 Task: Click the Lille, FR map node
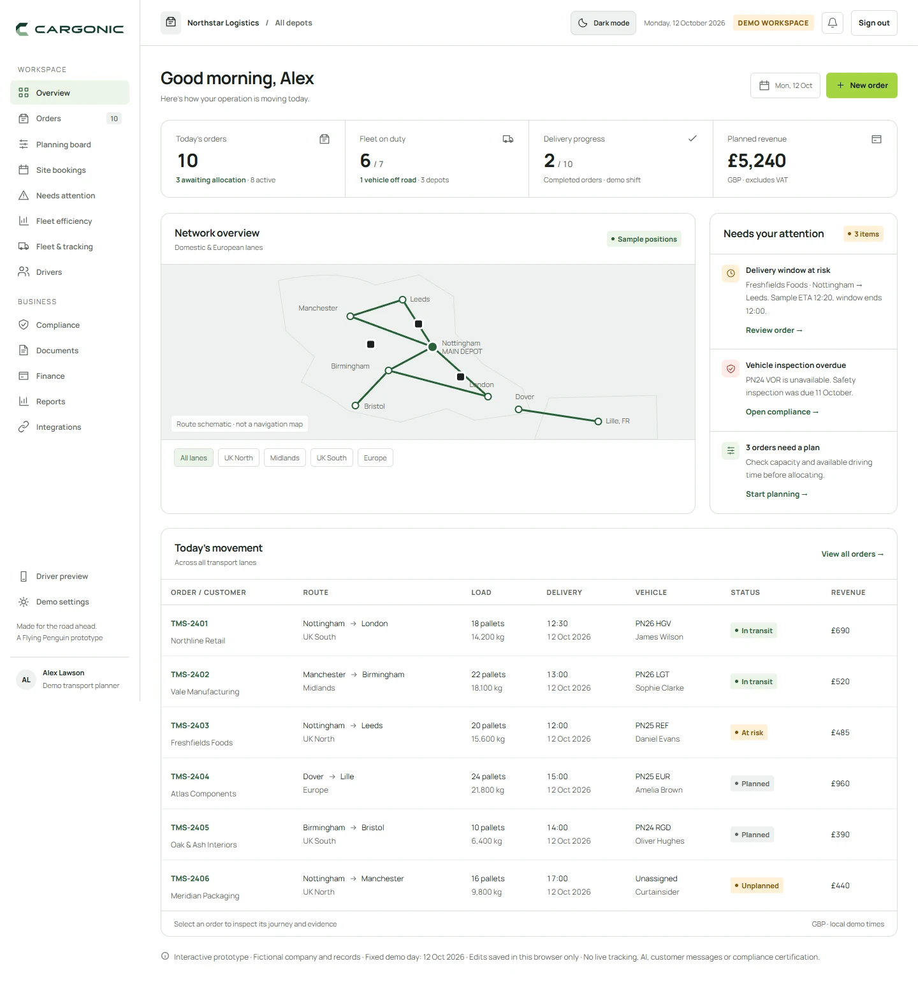tap(598, 421)
